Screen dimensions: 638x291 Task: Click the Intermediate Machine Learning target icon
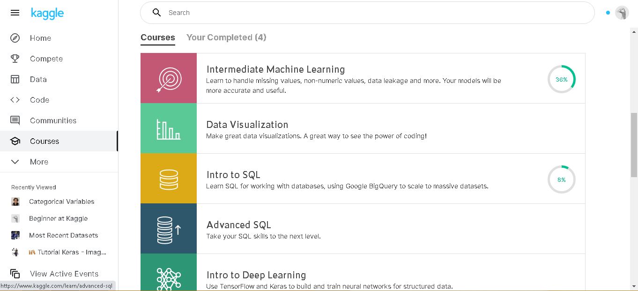169,78
